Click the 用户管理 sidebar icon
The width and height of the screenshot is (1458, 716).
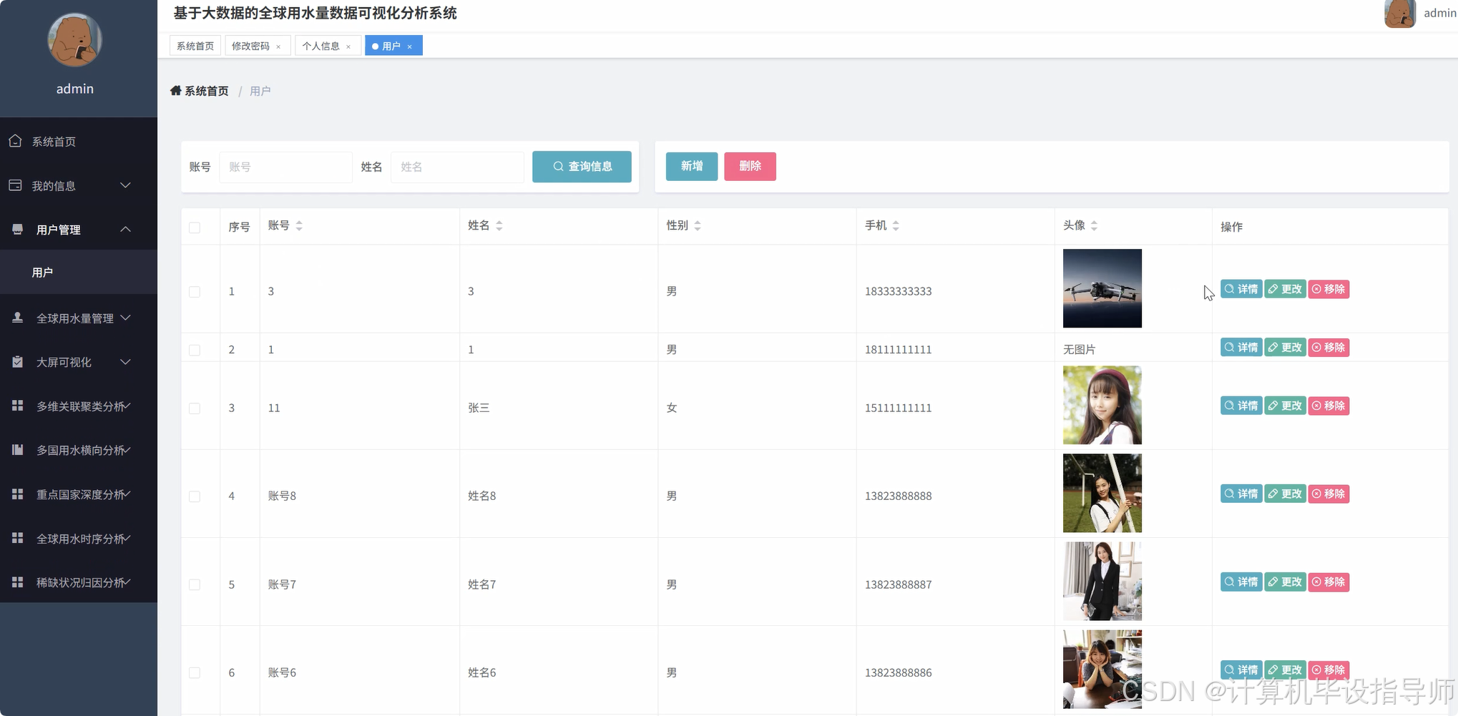click(x=18, y=229)
